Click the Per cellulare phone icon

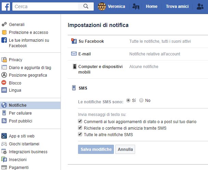point(4,113)
